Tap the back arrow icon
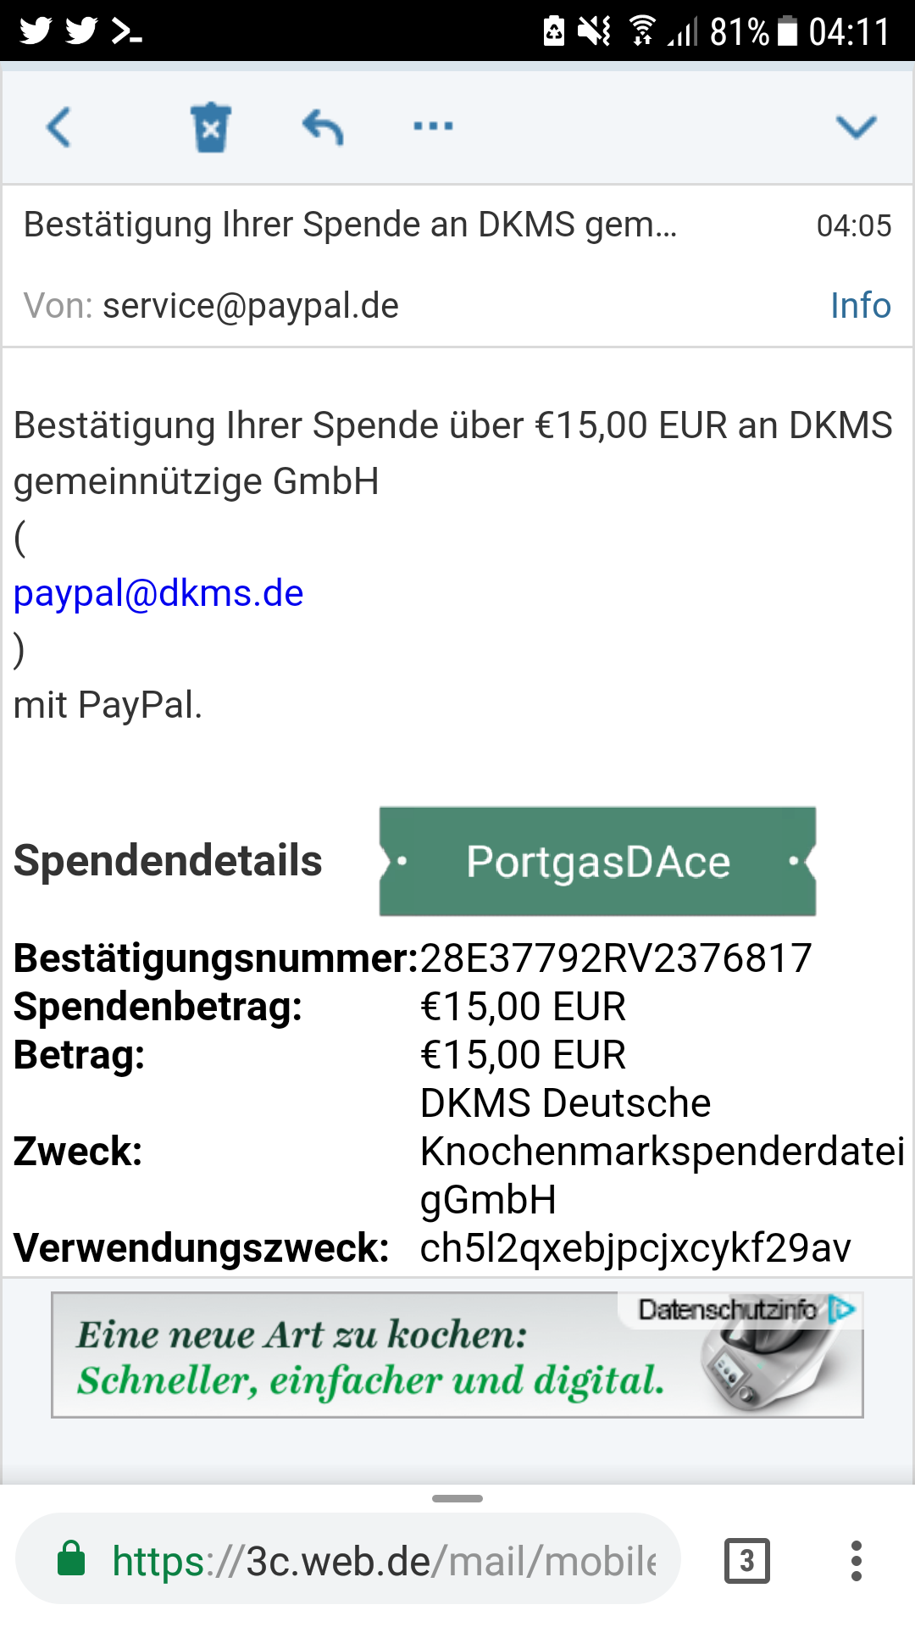This screenshot has height=1627, width=915. 58,127
